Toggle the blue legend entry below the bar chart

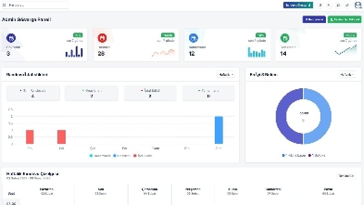[x=122, y=155]
